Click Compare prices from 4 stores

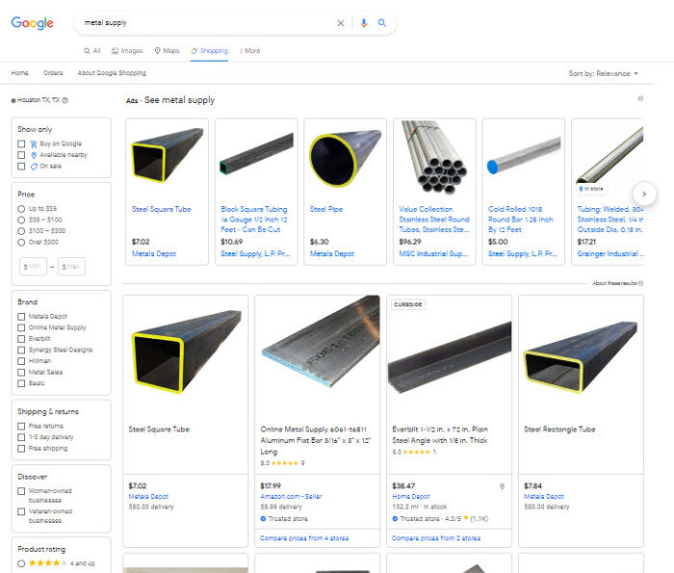click(304, 538)
